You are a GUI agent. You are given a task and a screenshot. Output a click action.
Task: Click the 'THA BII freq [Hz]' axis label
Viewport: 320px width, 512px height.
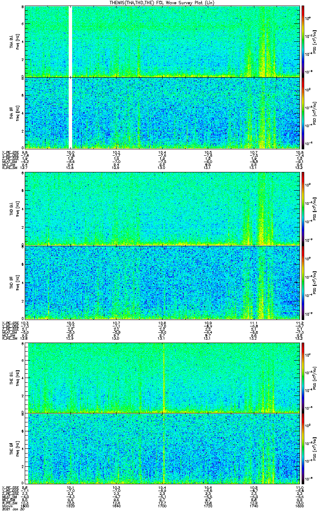click(15, 113)
